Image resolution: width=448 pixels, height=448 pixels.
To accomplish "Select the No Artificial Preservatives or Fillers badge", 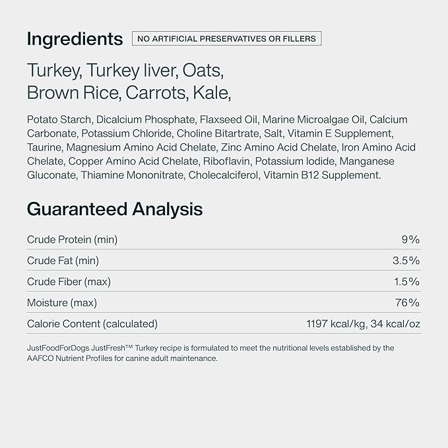I will click(x=226, y=38).
